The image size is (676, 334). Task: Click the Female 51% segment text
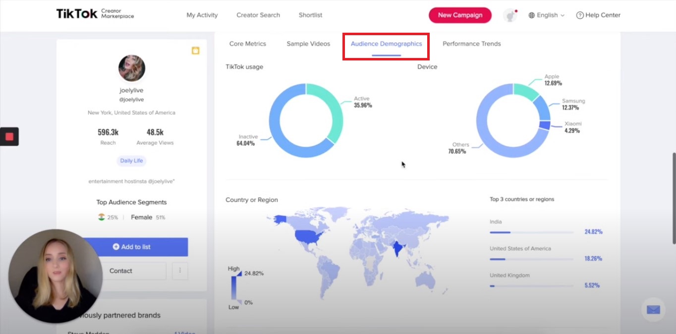point(148,217)
